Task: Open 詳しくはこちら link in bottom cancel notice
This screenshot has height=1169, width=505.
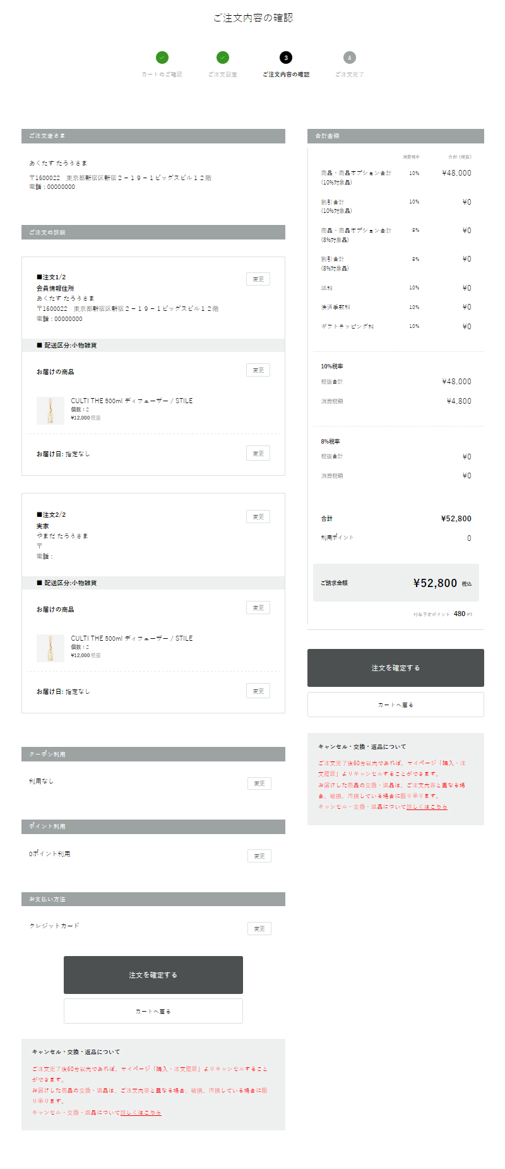Action: [141, 1113]
